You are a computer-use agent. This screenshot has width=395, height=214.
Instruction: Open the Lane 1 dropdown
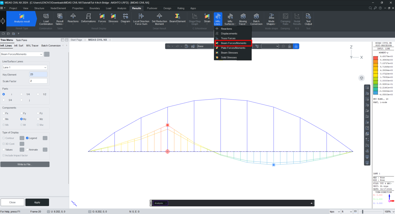tap(25, 67)
